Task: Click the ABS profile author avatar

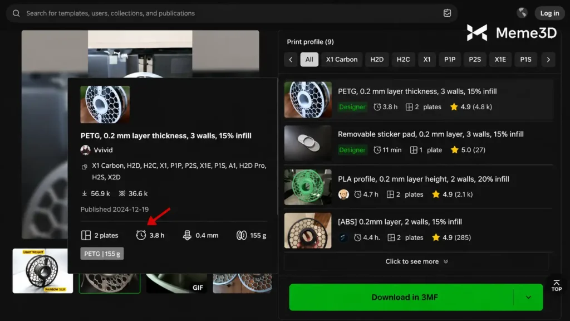Action: [343, 237]
